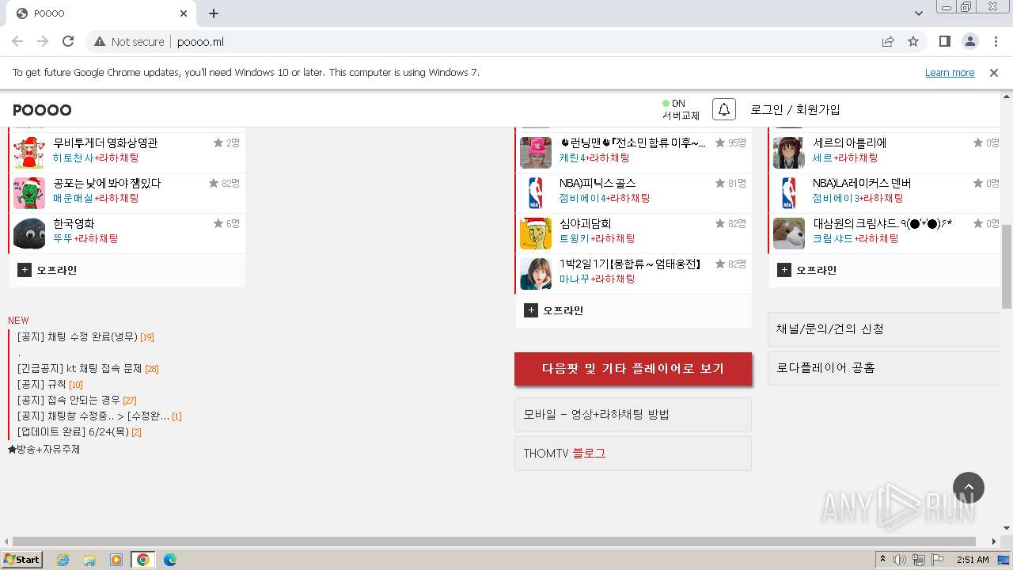The image size is (1013, 570).
Task: Open Chrome profile avatar icon
Action: tap(969, 41)
